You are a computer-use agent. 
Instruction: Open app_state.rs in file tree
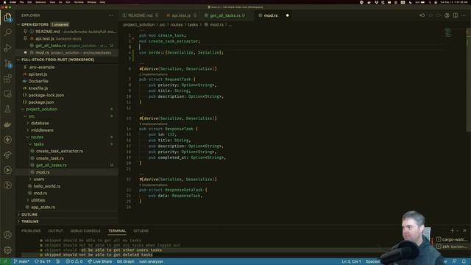pyautogui.click(x=43, y=208)
